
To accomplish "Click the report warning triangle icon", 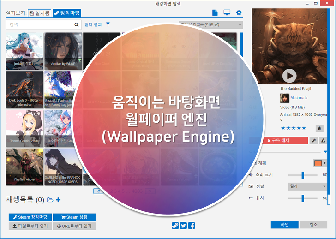I will pos(323,141).
